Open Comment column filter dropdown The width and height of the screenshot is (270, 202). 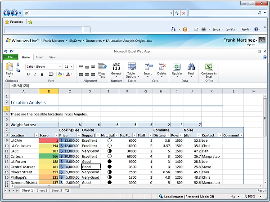(241, 136)
